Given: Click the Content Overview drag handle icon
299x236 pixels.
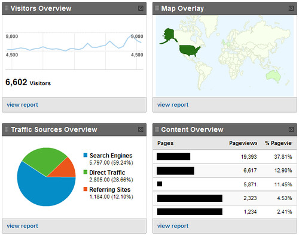Looking at the screenshot, I should coord(157,129).
